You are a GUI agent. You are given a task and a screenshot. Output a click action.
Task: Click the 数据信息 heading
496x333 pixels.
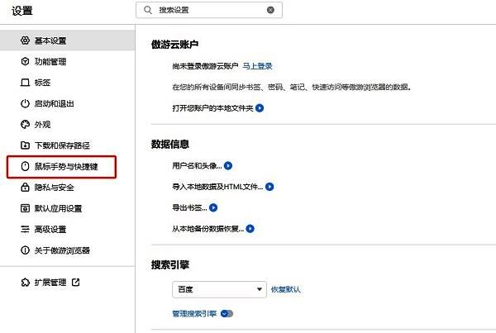click(170, 145)
